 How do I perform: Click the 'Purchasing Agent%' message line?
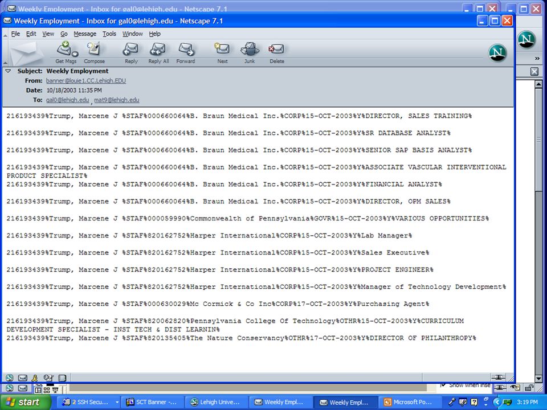[x=218, y=304]
